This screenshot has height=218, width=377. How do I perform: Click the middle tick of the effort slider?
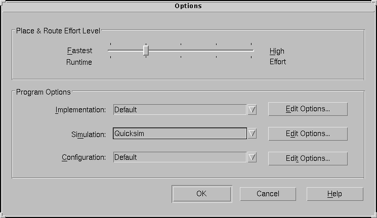[181, 51]
